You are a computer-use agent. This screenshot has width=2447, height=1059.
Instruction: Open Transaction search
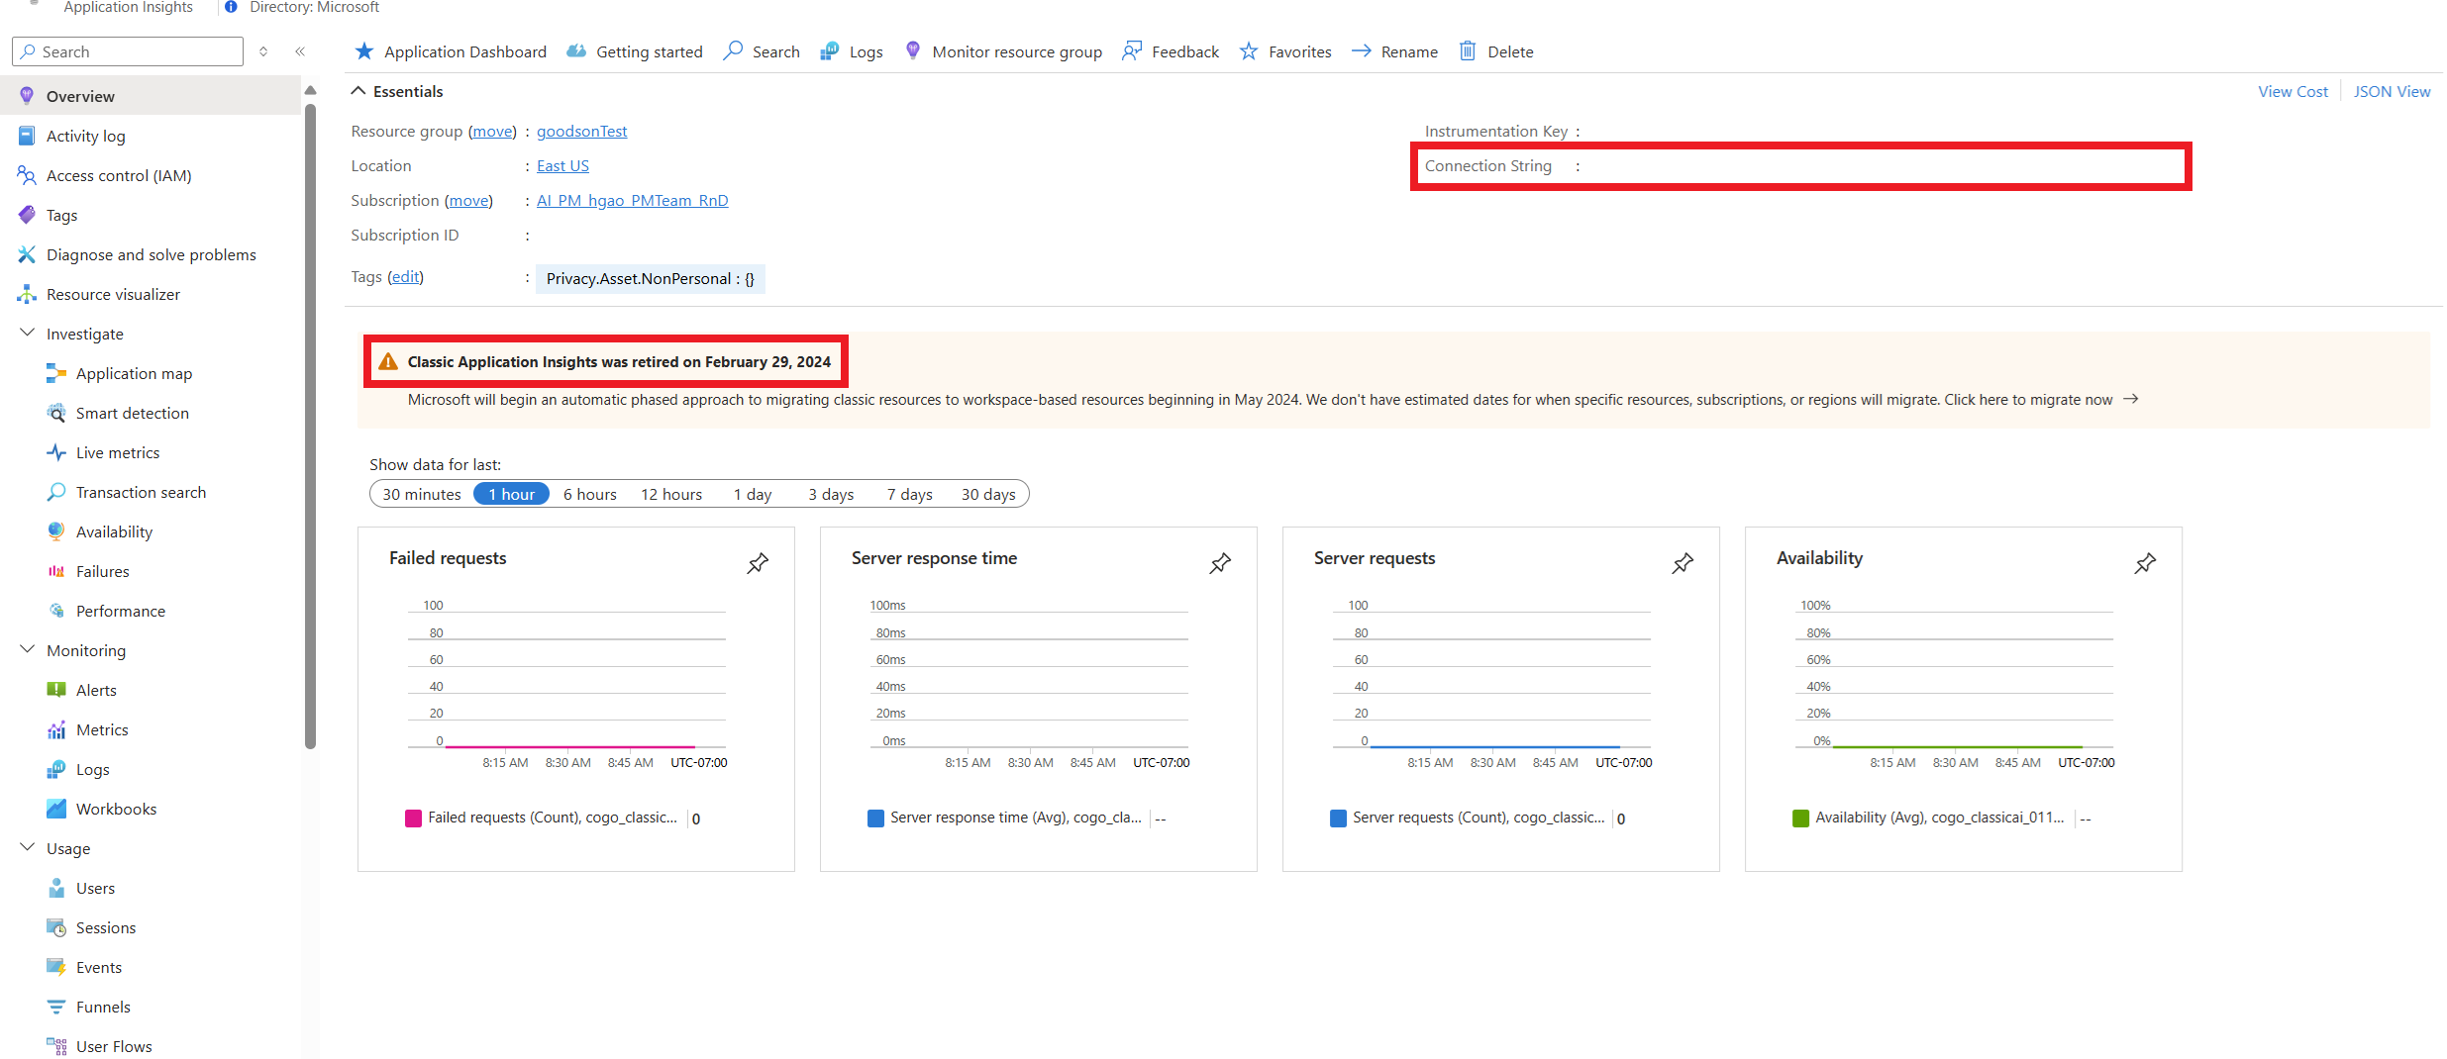(140, 492)
